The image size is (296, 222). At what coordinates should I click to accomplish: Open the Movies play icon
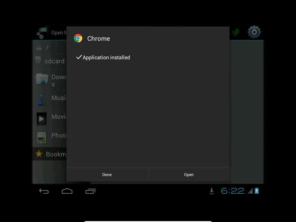(42, 119)
